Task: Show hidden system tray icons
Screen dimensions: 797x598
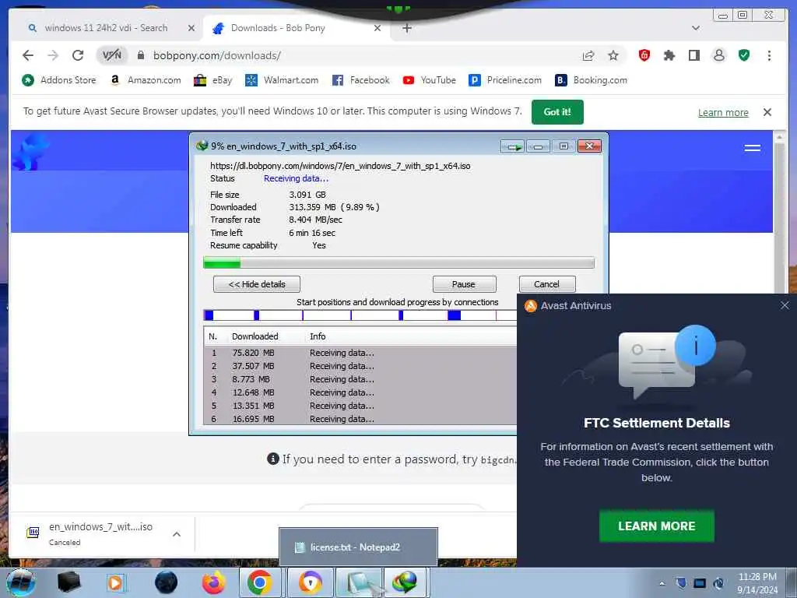Action: coord(662,583)
